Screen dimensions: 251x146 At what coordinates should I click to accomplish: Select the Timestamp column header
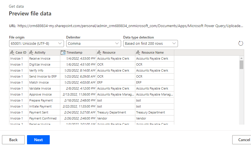tap(78, 52)
